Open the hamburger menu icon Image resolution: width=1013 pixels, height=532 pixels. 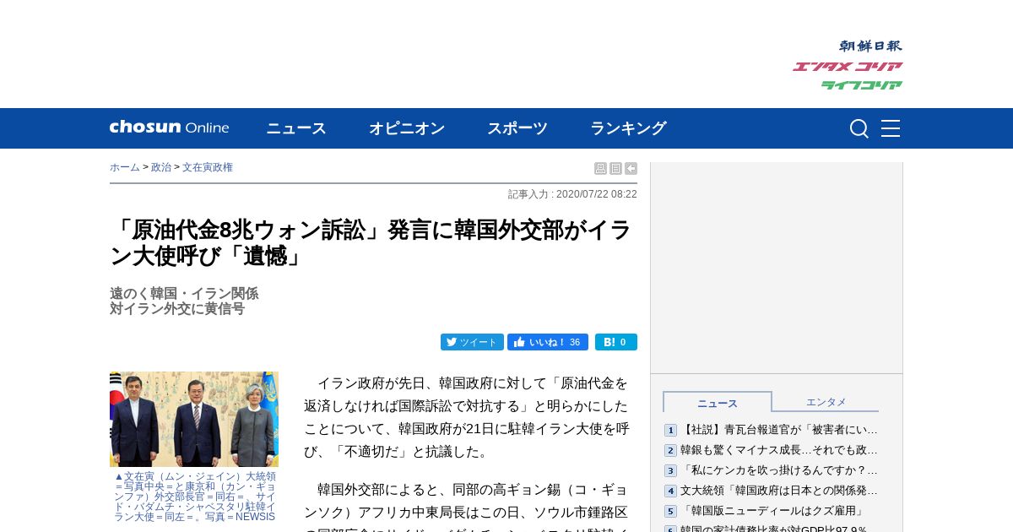tap(891, 128)
